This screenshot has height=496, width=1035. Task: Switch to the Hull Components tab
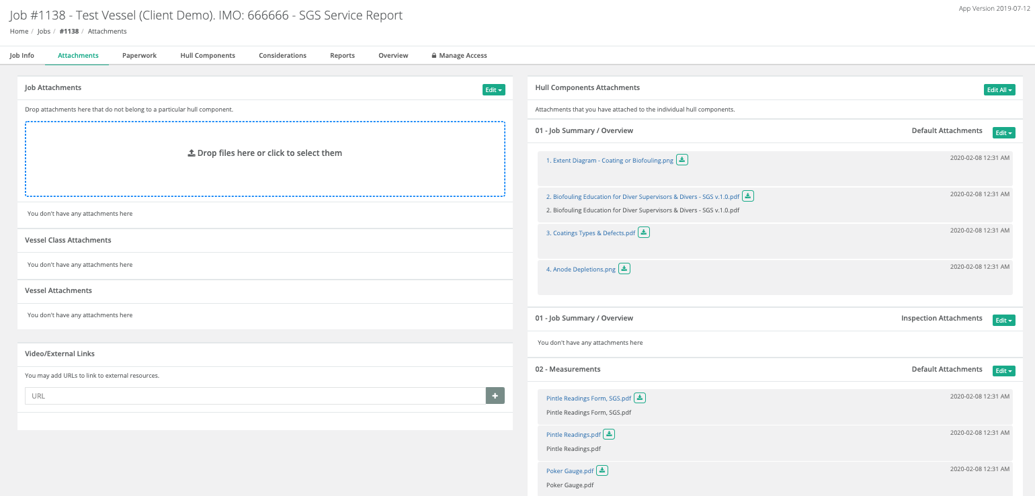coord(208,56)
